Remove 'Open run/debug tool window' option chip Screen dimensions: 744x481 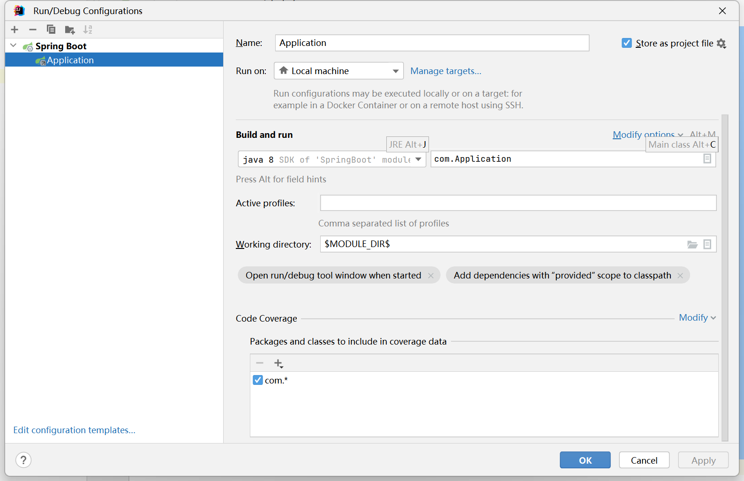431,276
